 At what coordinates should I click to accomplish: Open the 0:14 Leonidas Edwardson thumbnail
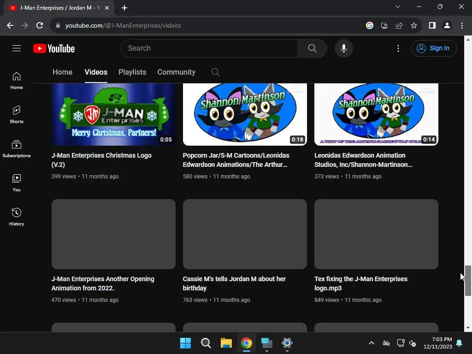pos(376,114)
